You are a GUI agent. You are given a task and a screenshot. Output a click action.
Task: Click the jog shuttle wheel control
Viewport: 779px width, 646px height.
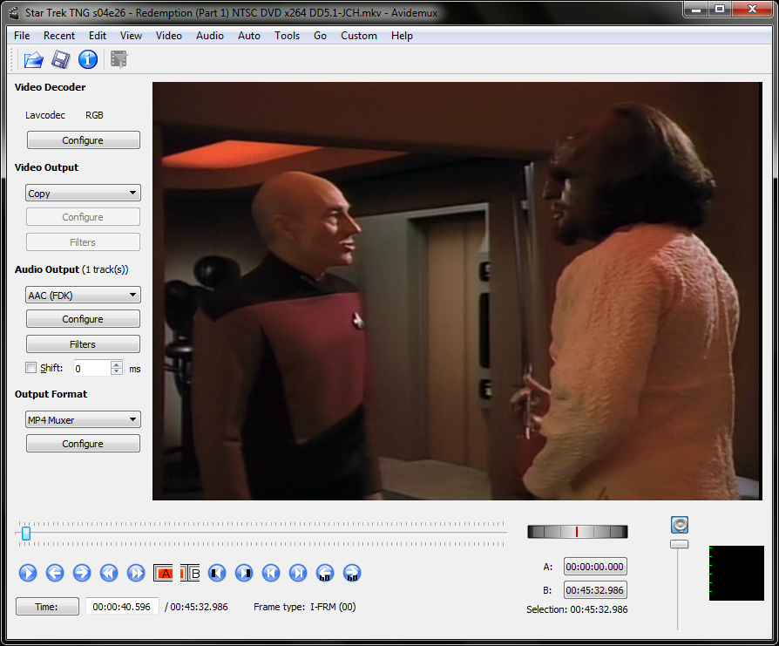(578, 532)
